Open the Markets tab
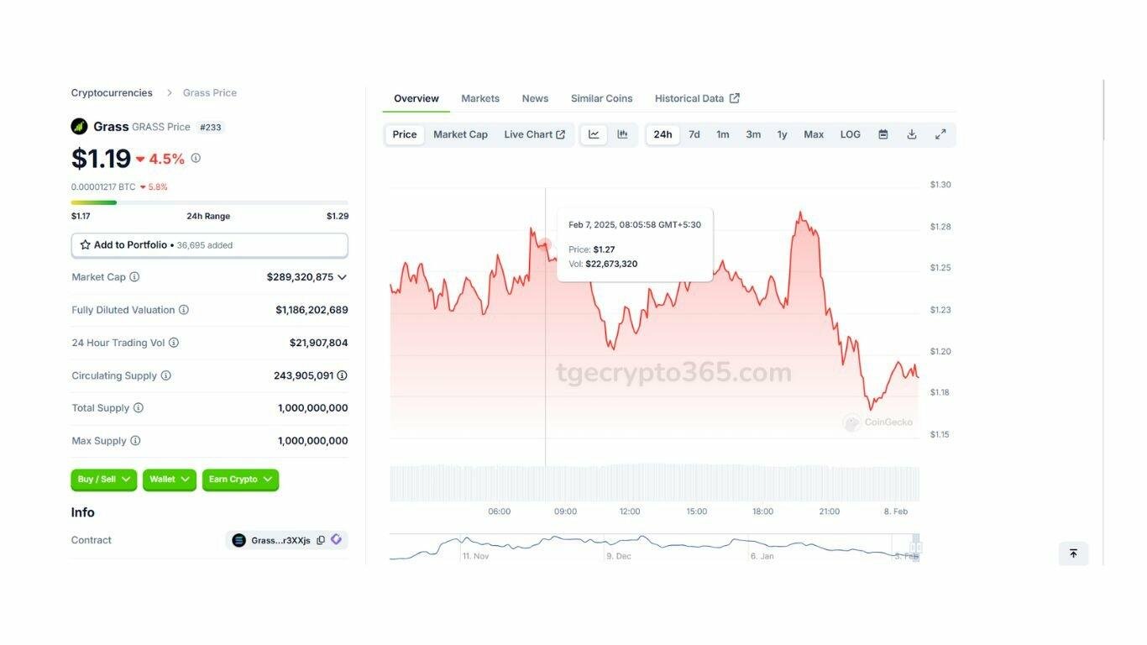 coord(480,98)
